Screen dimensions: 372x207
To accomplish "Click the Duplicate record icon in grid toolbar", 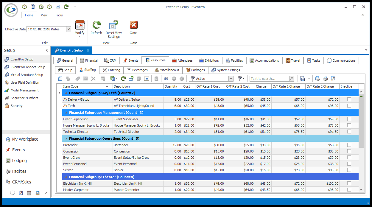I will (x=68, y=79).
